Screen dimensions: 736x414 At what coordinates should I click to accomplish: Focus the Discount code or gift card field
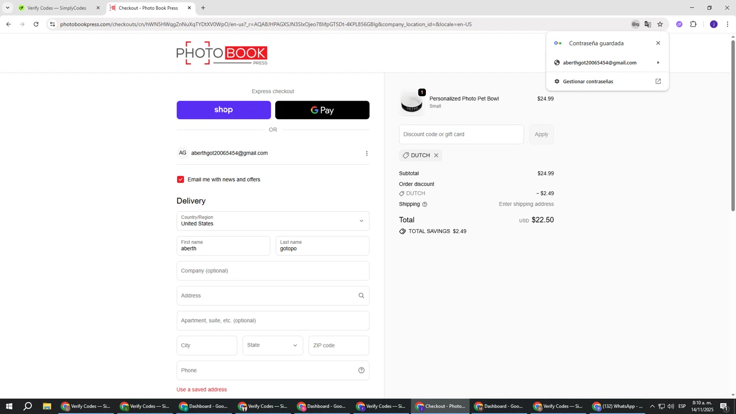[461, 134]
